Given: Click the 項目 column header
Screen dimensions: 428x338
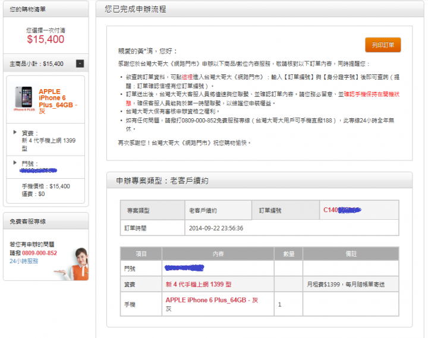Looking at the screenshot, I should [141, 254].
